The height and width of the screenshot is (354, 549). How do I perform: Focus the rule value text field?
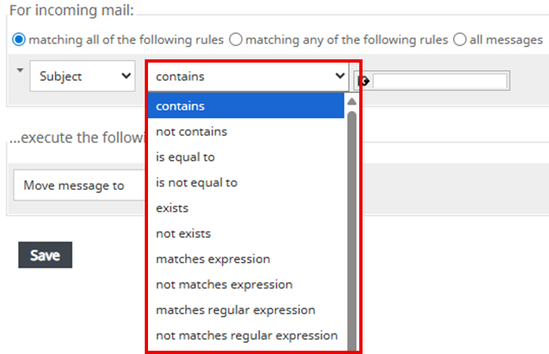point(440,81)
